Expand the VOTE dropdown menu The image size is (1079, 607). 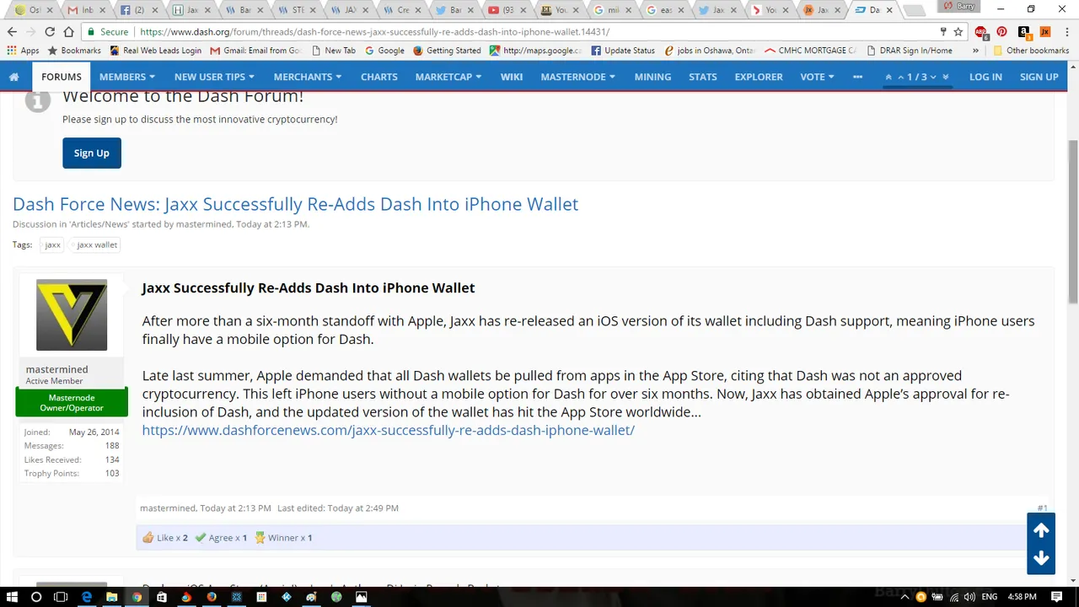pos(817,77)
